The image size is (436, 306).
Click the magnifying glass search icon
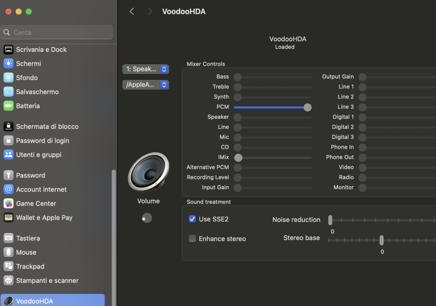pyautogui.click(x=7, y=33)
